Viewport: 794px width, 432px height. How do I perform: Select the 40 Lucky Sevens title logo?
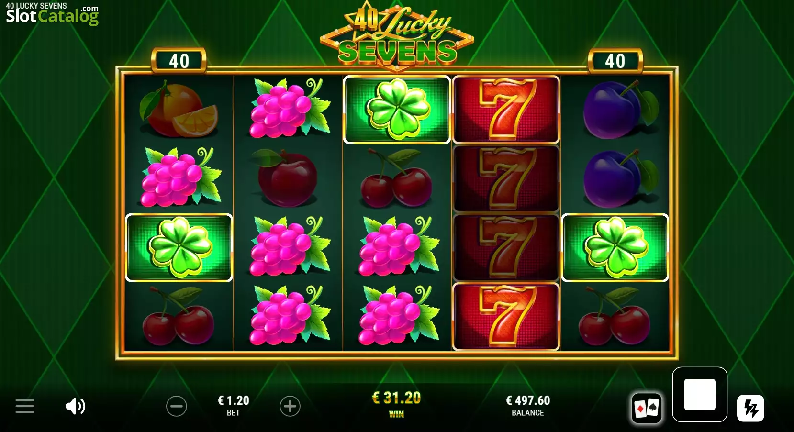pyautogui.click(x=397, y=37)
